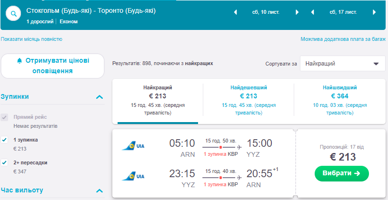This screenshot has width=388, height=200.
Task: Click 'Можлива додаткова плата за багаж' link
Action: click(x=343, y=39)
